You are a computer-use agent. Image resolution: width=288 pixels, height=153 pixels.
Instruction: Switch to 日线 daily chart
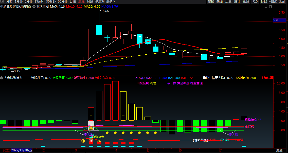click(x=73, y=2)
